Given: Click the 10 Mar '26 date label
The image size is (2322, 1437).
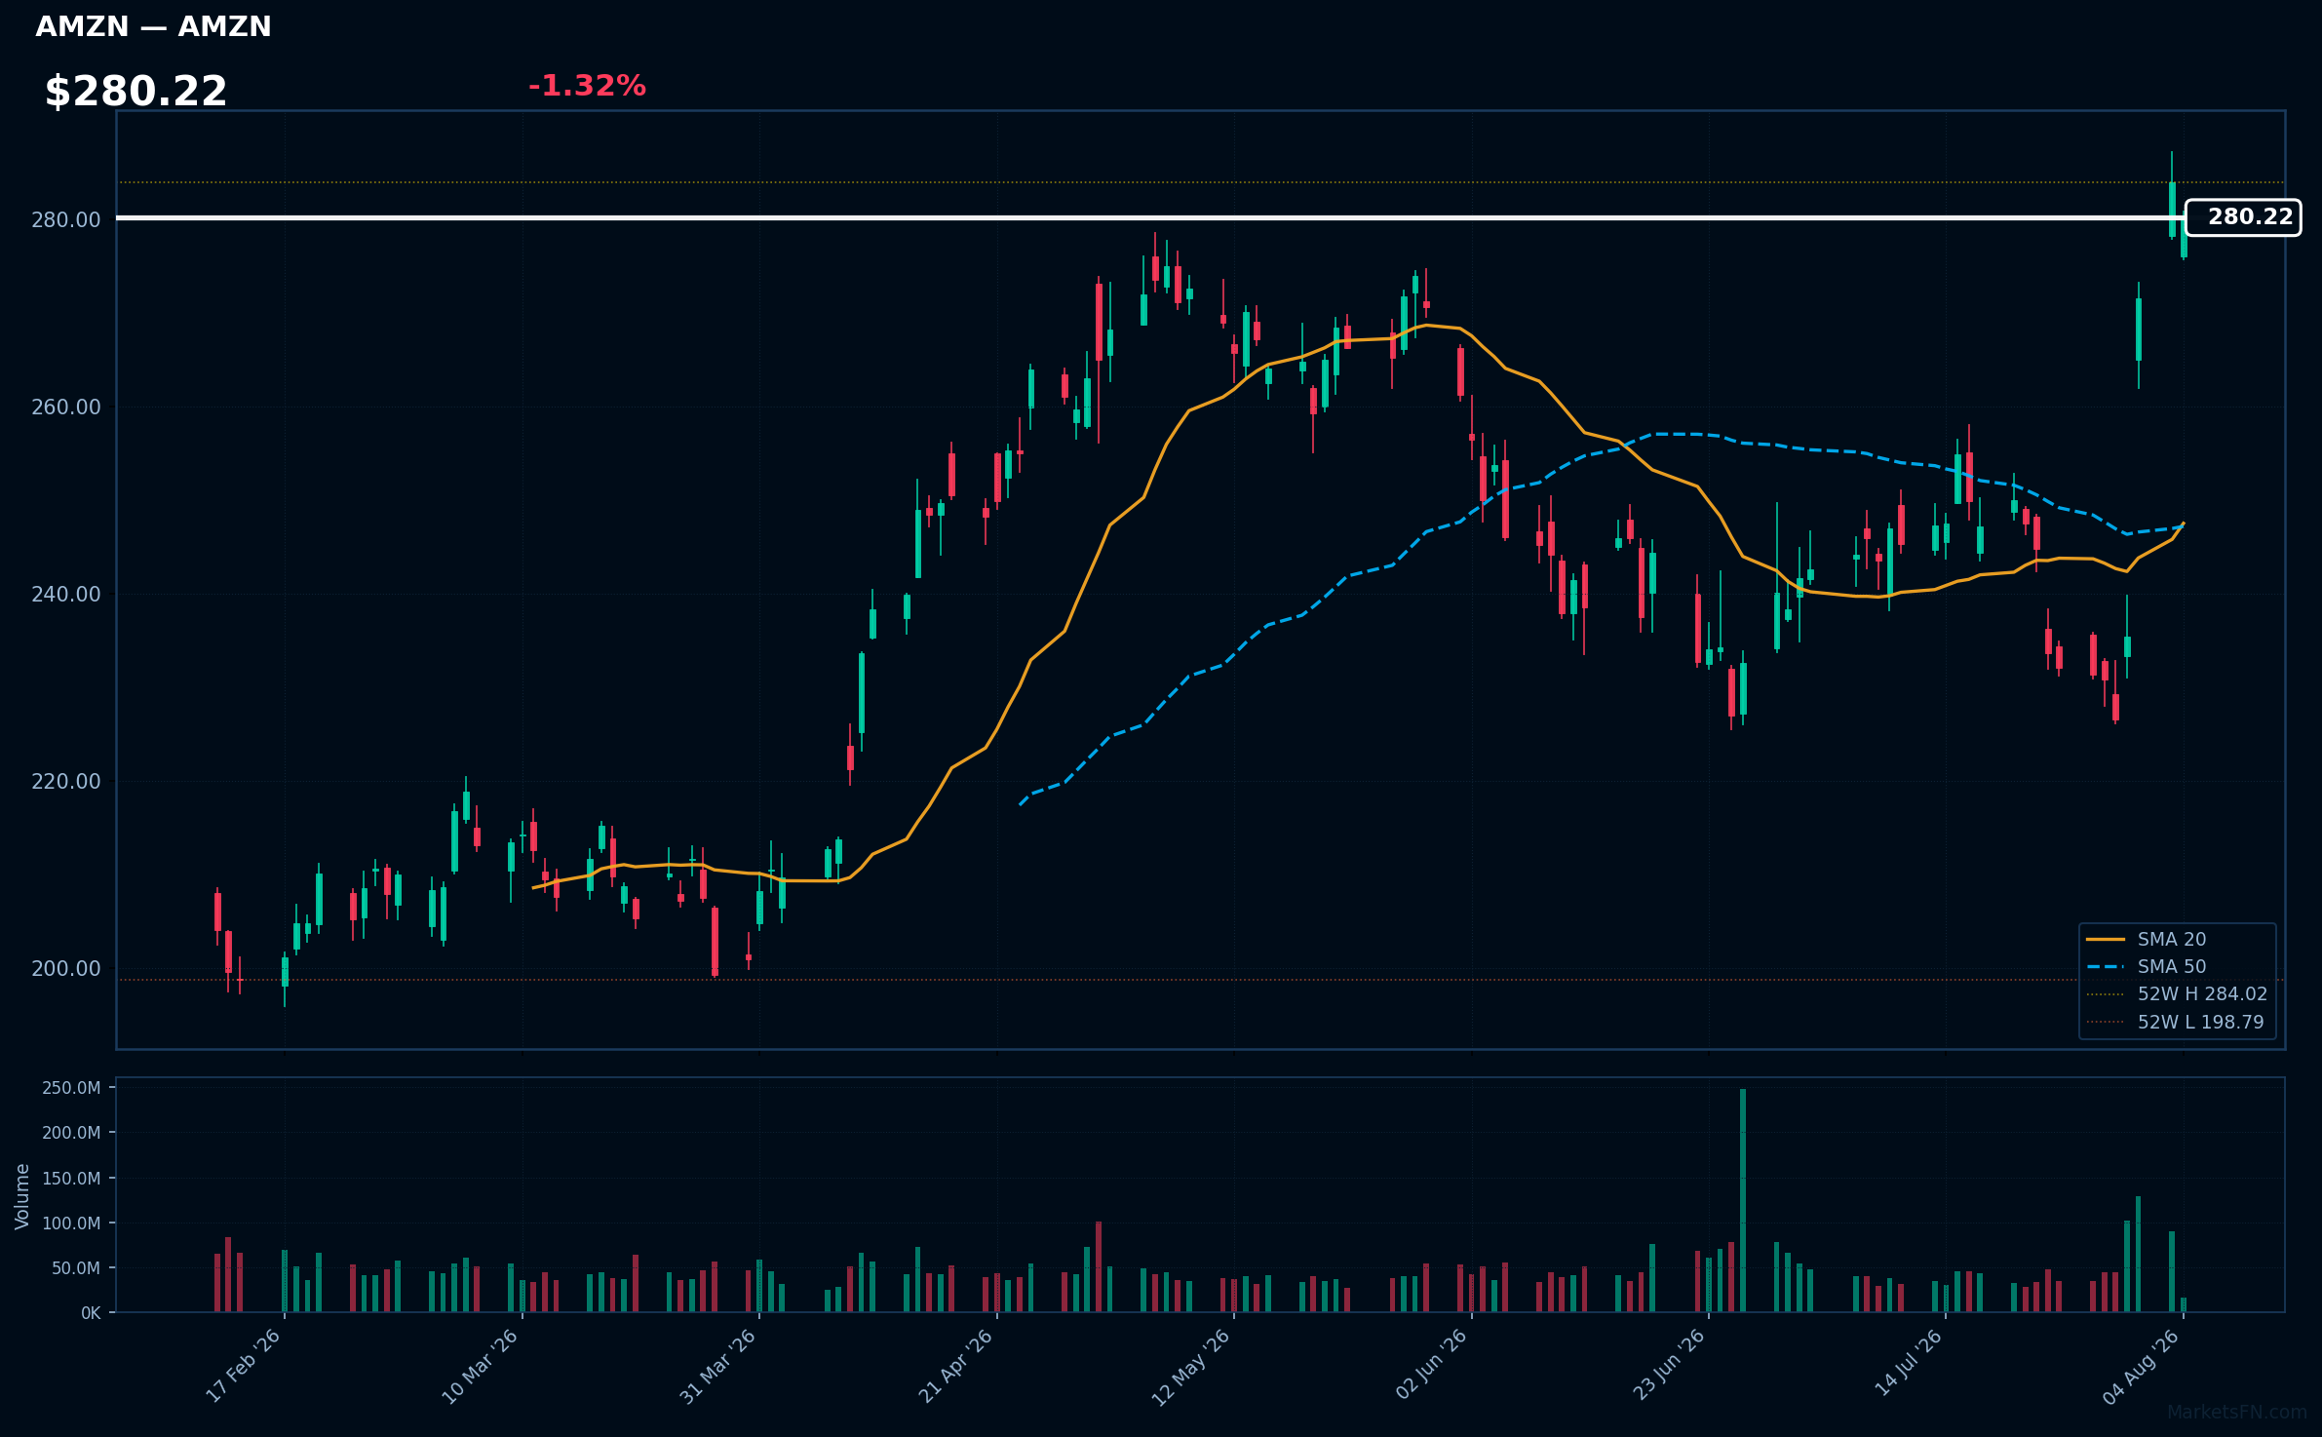Looking at the screenshot, I should tap(481, 1366).
